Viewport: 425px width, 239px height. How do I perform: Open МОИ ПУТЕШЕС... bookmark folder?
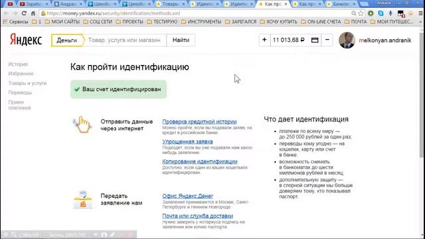click(x=392, y=22)
